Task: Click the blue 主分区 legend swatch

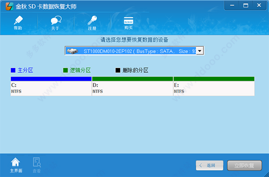Action: pyautogui.click(x=13, y=70)
